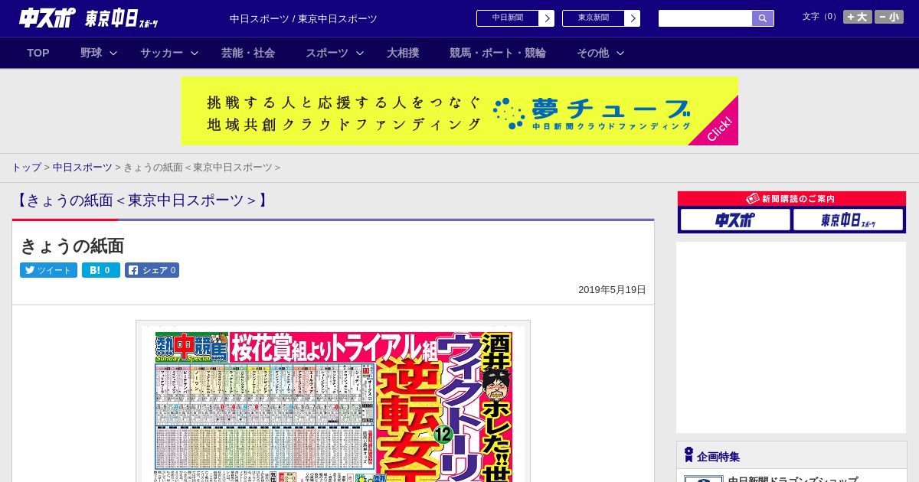This screenshot has height=482, width=919.
Task: Open the 大相撲 menu item
Action: click(403, 53)
